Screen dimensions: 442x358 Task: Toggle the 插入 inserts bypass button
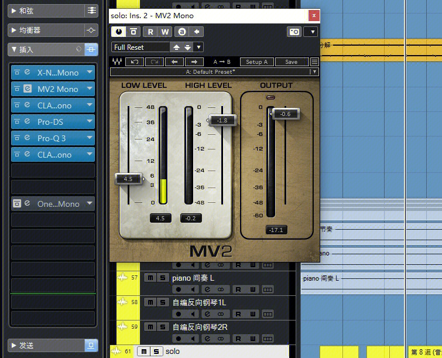point(91,49)
